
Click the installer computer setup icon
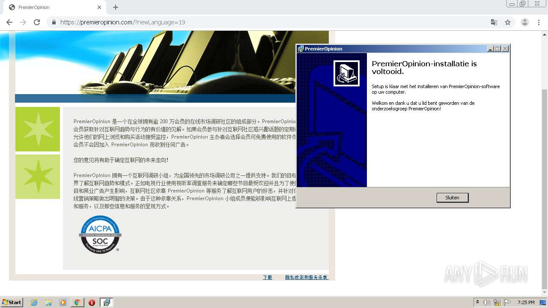[346, 73]
